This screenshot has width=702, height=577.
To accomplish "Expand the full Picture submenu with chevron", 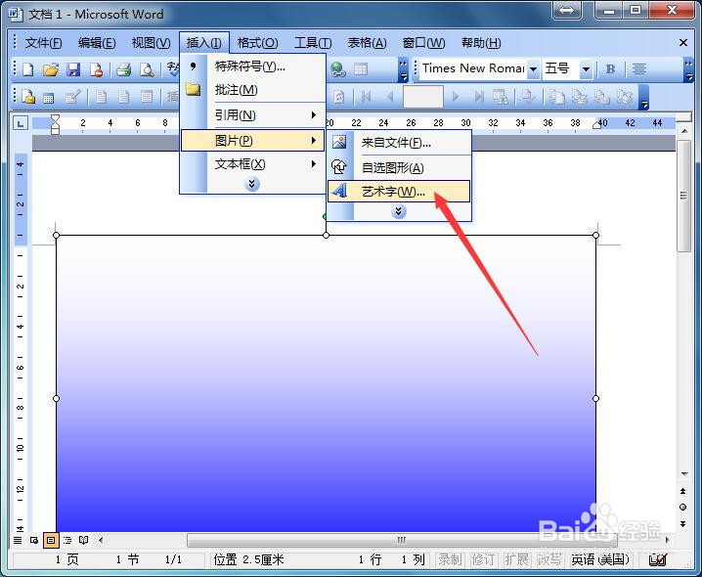I will point(399,211).
